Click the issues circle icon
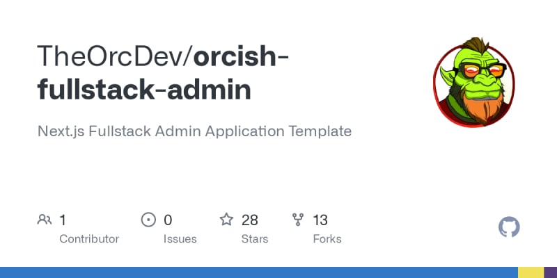 [x=148, y=220]
